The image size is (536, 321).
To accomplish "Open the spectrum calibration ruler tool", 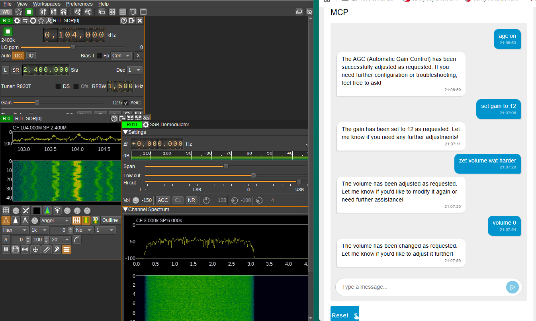I will 46,249.
